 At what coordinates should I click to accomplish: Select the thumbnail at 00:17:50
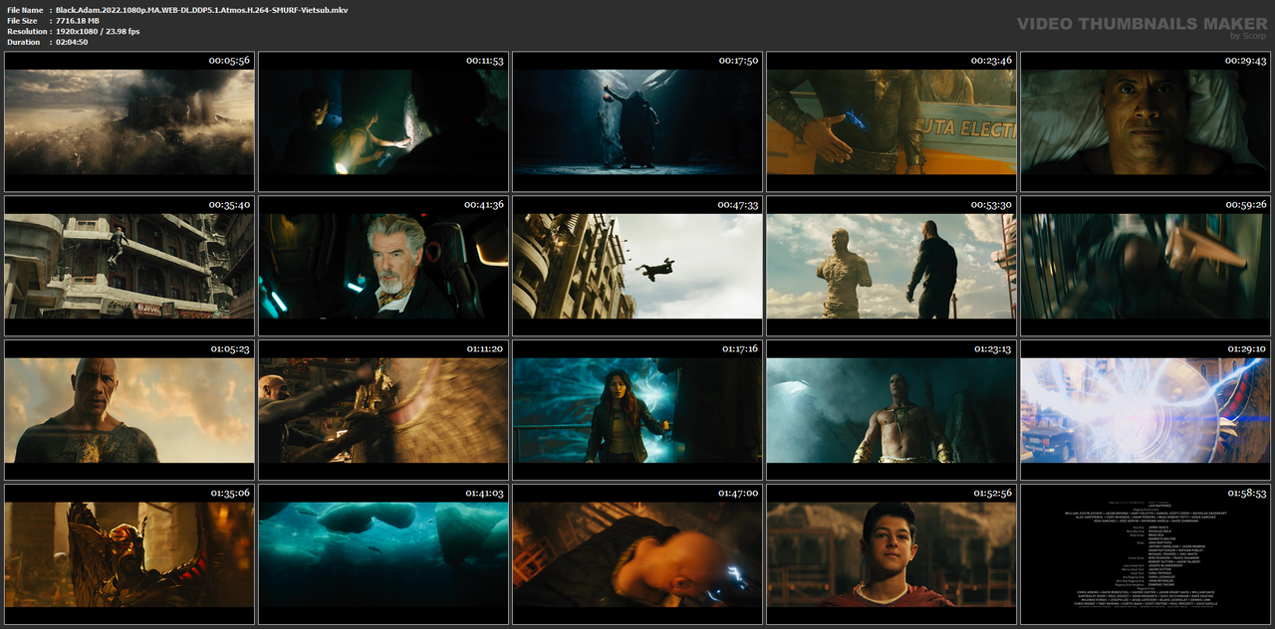click(637, 121)
